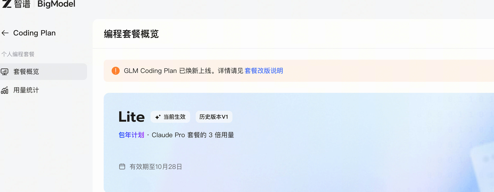Click the back arrow beside Coding Plan

point(5,33)
